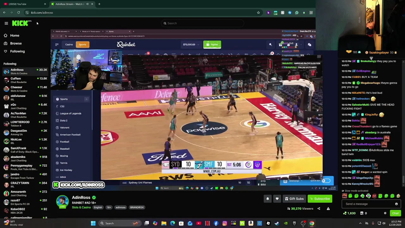Go to Home in Kick sidebar
Image resolution: width=405 pixels, height=228 pixels.
tap(11, 35)
